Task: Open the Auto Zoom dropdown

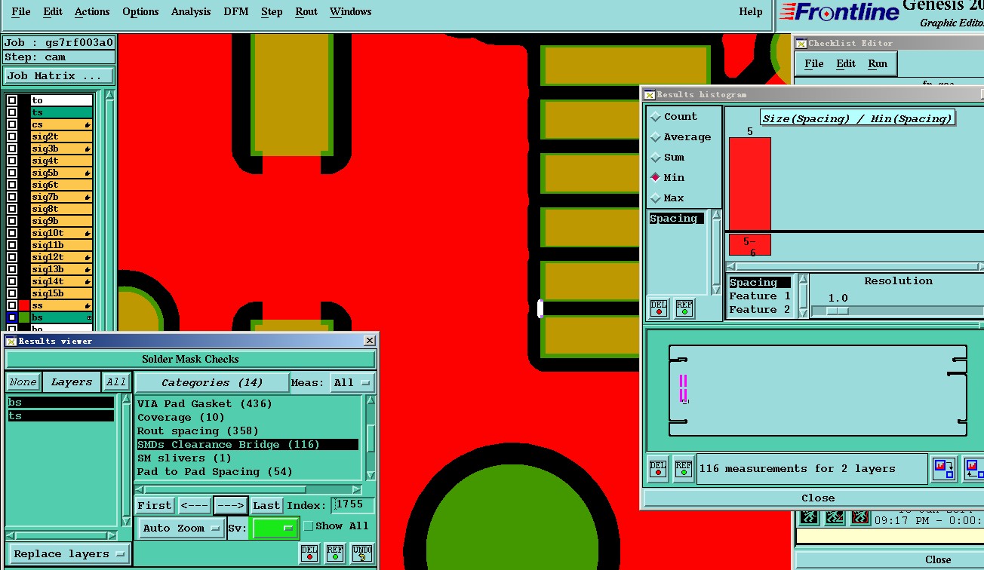Action: 181,528
